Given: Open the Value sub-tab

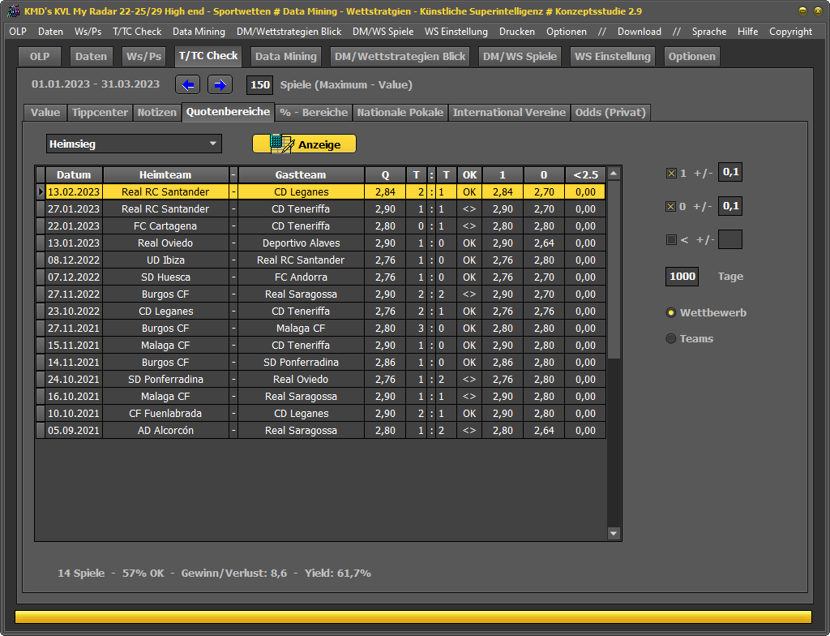Looking at the screenshot, I should (x=45, y=113).
